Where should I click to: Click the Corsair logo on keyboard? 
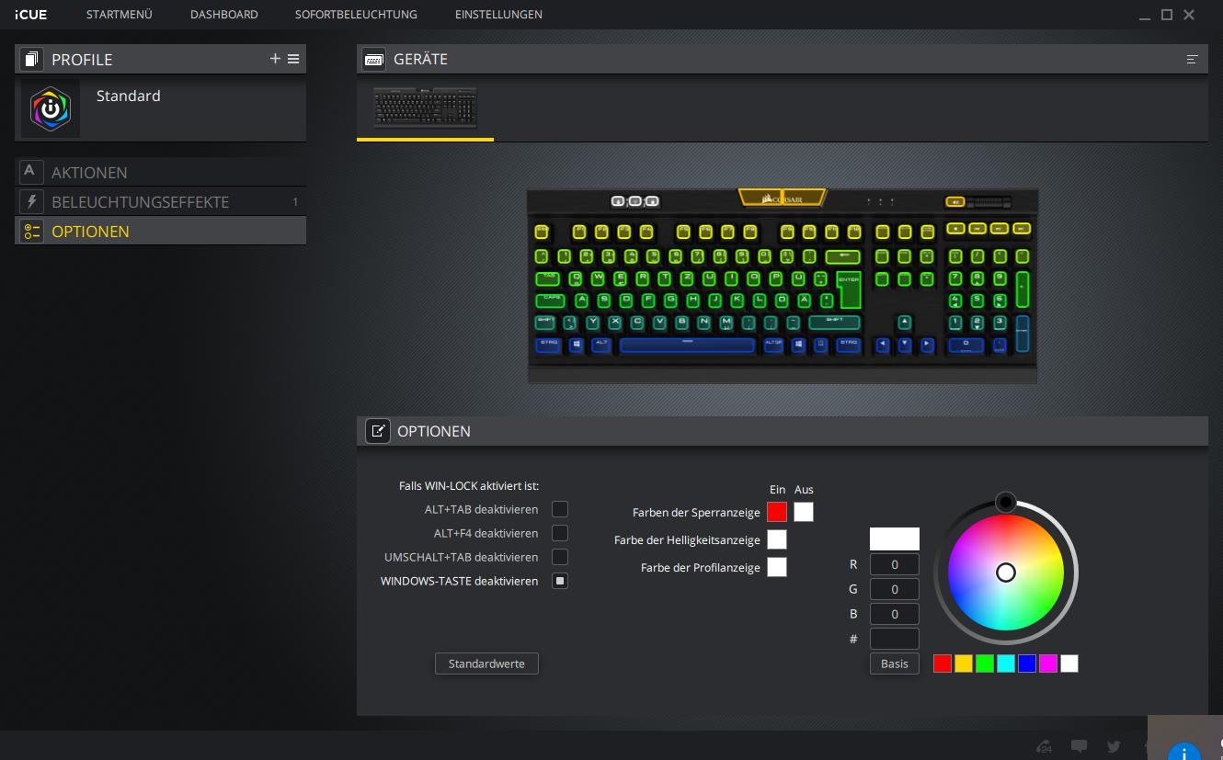click(783, 198)
